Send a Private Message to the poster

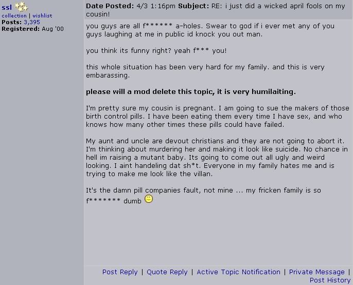click(317, 272)
